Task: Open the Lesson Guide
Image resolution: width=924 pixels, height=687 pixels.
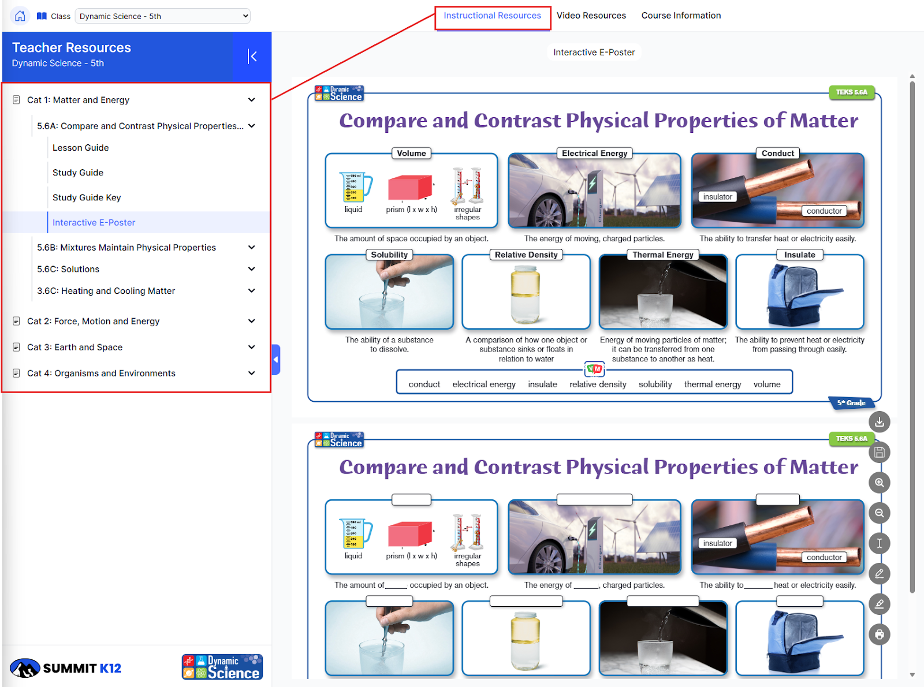Action: click(x=81, y=148)
